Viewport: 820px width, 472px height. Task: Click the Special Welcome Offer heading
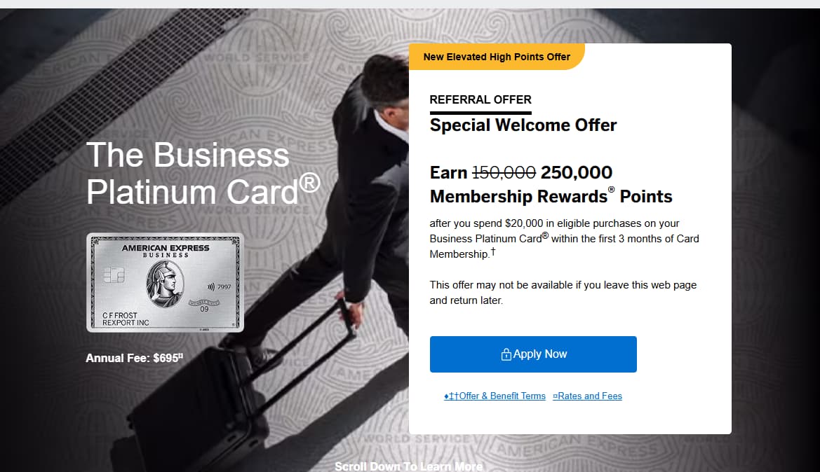click(x=523, y=125)
